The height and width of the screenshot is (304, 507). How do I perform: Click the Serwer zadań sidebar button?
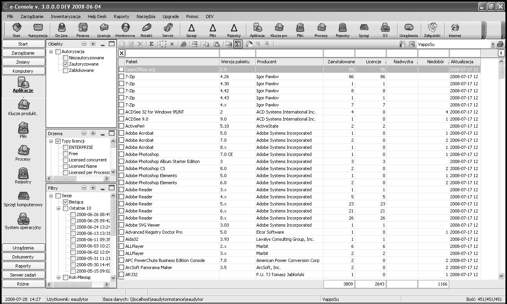point(23,275)
